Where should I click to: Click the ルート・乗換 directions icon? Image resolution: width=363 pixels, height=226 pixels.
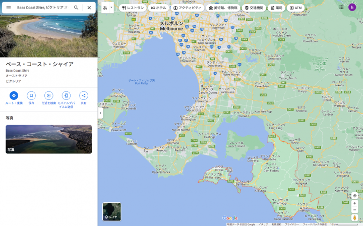click(14, 95)
